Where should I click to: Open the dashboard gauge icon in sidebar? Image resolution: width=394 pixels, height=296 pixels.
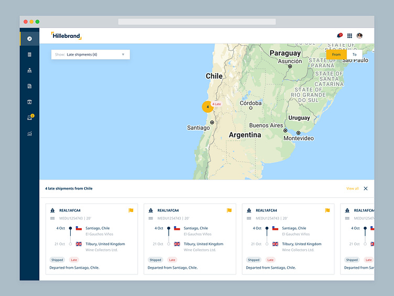(x=29, y=39)
